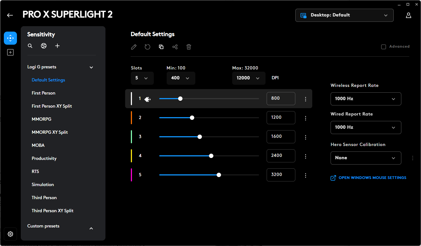Click the 2400 DPI value field
Viewport: 421px width, 246px height.
point(281,156)
